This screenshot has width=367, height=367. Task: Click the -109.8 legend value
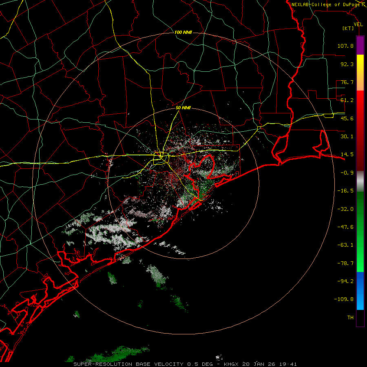[x=344, y=299]
